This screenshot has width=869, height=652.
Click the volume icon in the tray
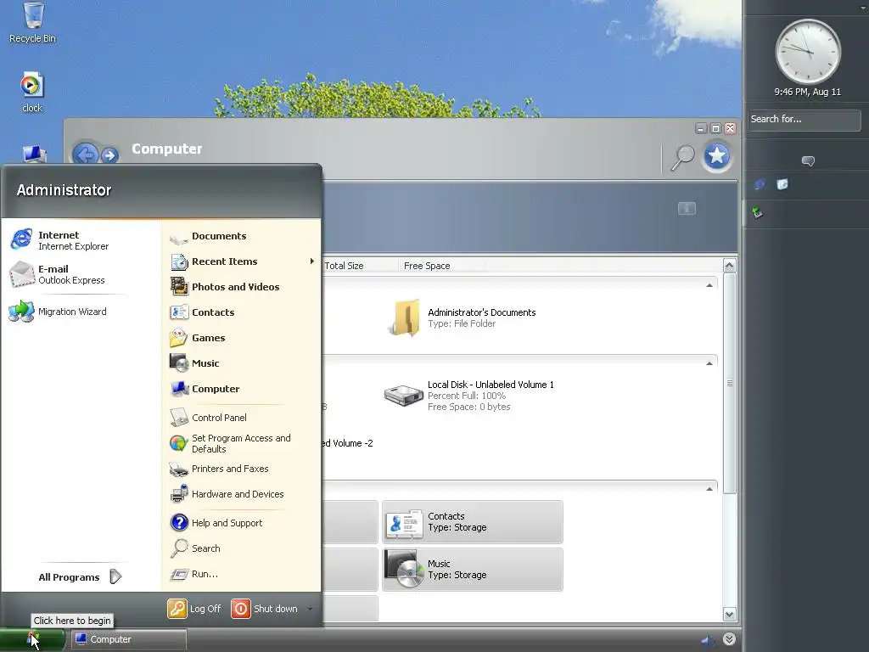pyautogui.click(x=708, y=640)
